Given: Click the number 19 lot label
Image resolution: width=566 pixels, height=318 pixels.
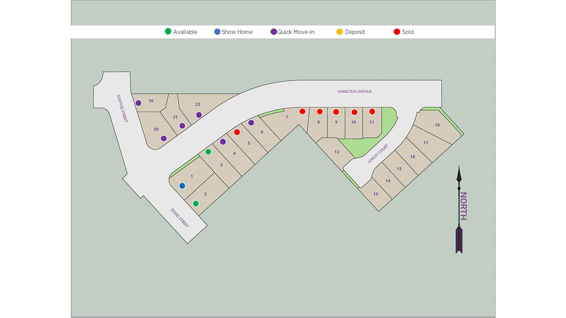Looking at the screenshot, I should tap(151, 101).
